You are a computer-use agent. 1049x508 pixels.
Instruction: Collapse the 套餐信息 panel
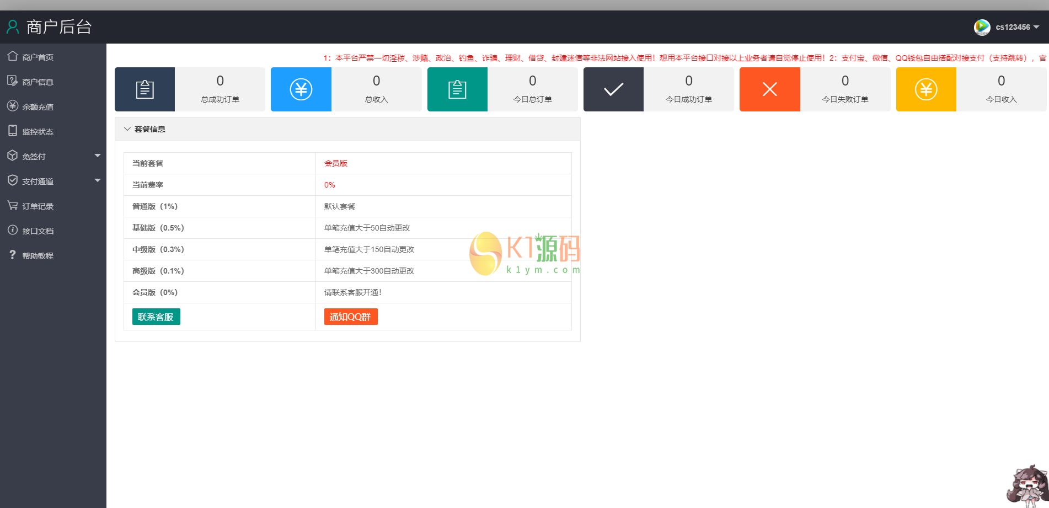coord(127,129)
